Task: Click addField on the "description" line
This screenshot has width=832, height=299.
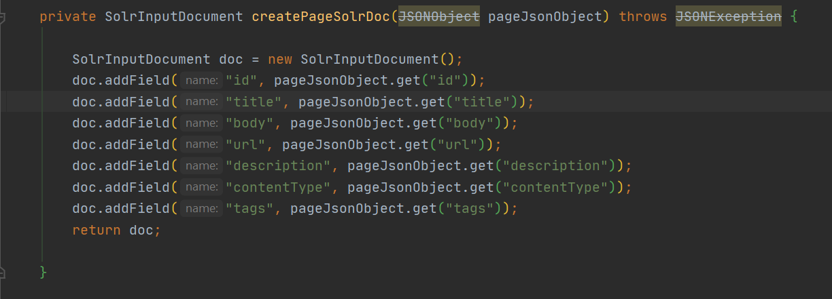Action: [137, 166]
